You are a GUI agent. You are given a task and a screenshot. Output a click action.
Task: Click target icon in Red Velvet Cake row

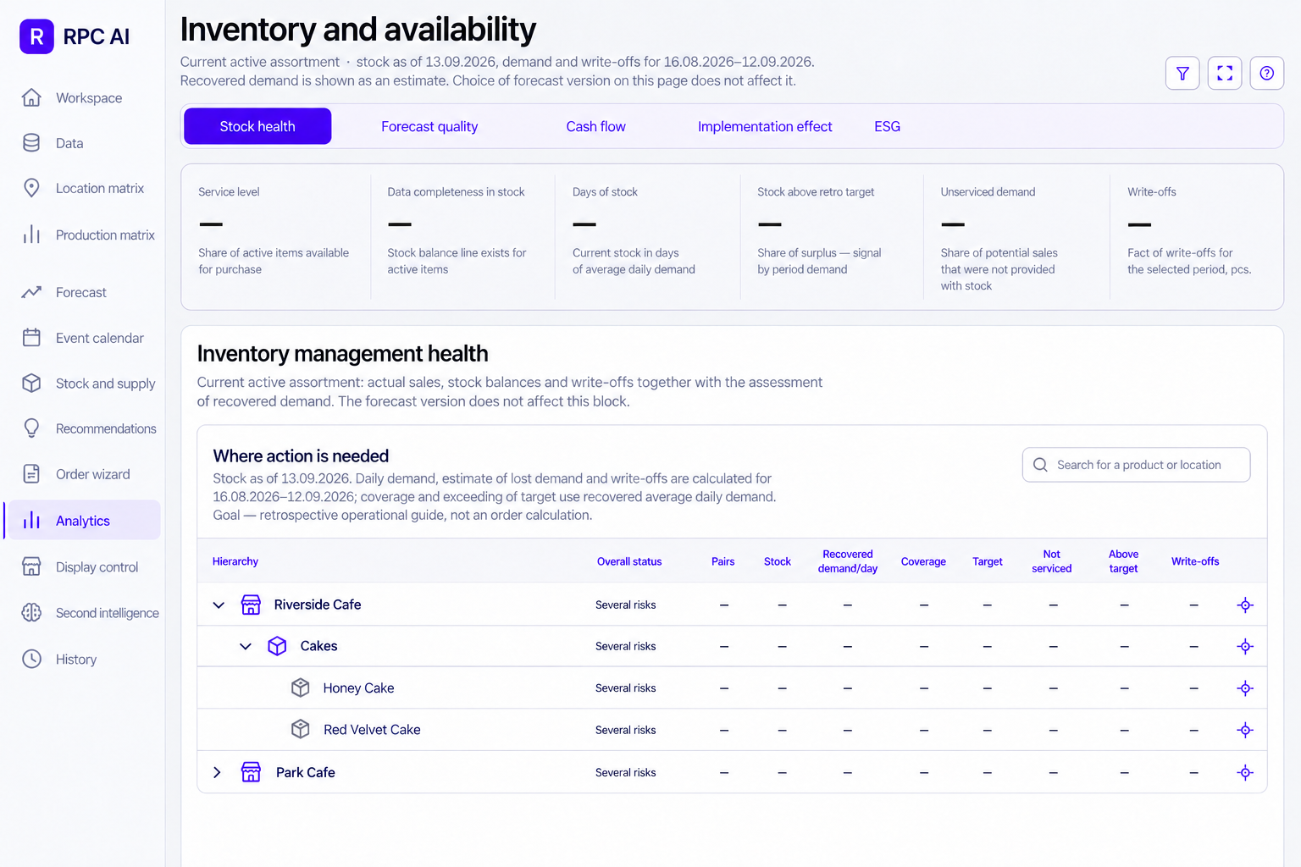tap(1245, 730)
